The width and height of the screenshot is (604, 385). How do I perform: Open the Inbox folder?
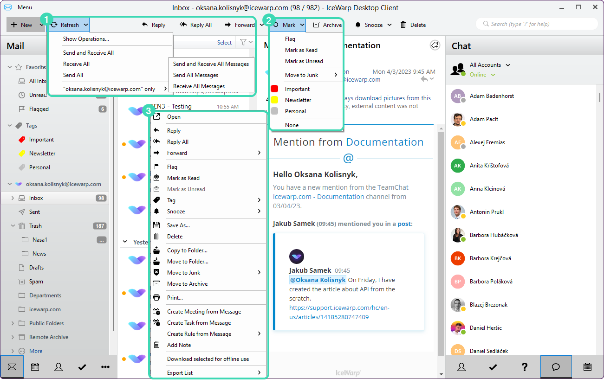55,198
